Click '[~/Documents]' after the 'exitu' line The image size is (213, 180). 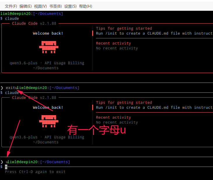64,88
